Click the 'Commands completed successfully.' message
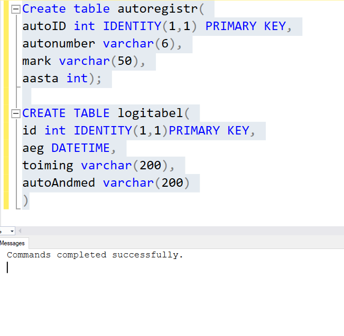This screenshot has height=336, width=344. tap(95, 255)
